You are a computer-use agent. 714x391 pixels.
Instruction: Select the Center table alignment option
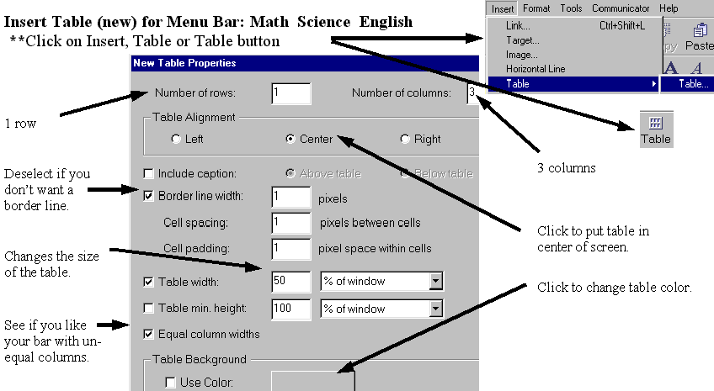290,139
